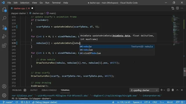Change line endings via CRLF
Image resolution: width=186 pixels, height=104 pixels.
coord(155,102)
